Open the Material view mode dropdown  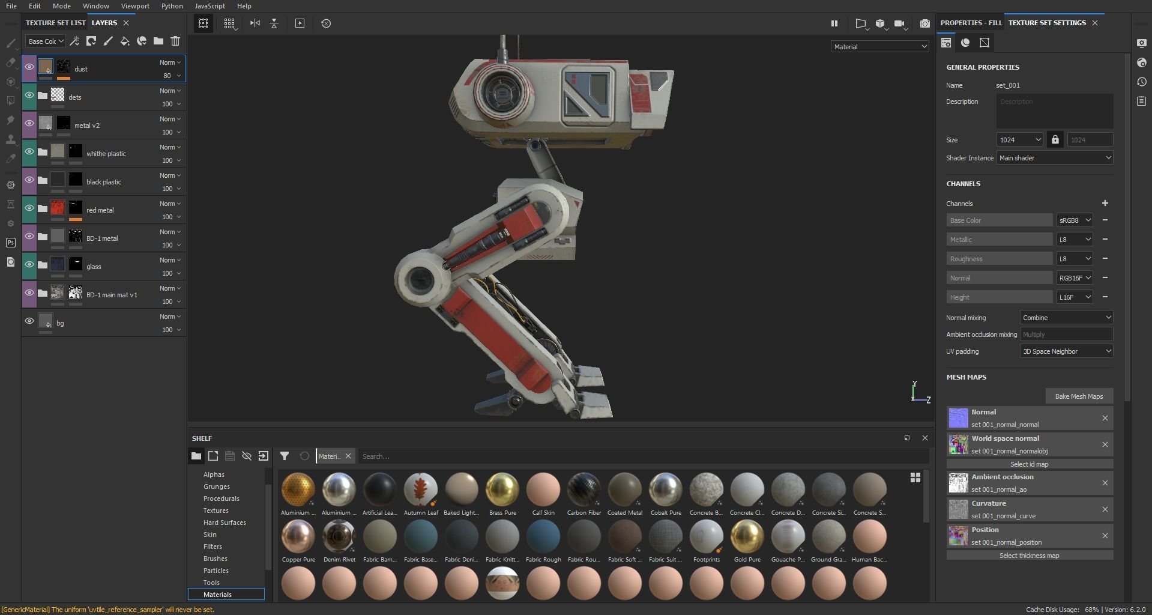point(880,46)
